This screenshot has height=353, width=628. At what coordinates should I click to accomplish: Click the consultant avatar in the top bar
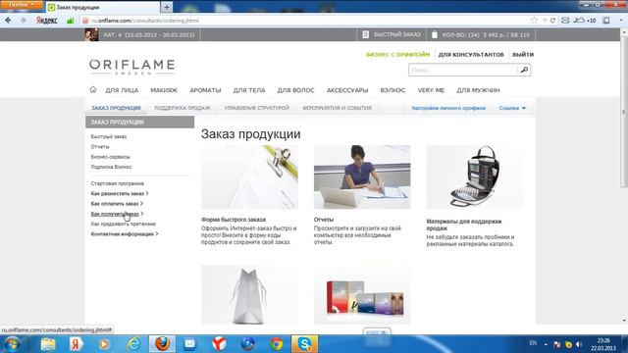click(x=91, y=35)
